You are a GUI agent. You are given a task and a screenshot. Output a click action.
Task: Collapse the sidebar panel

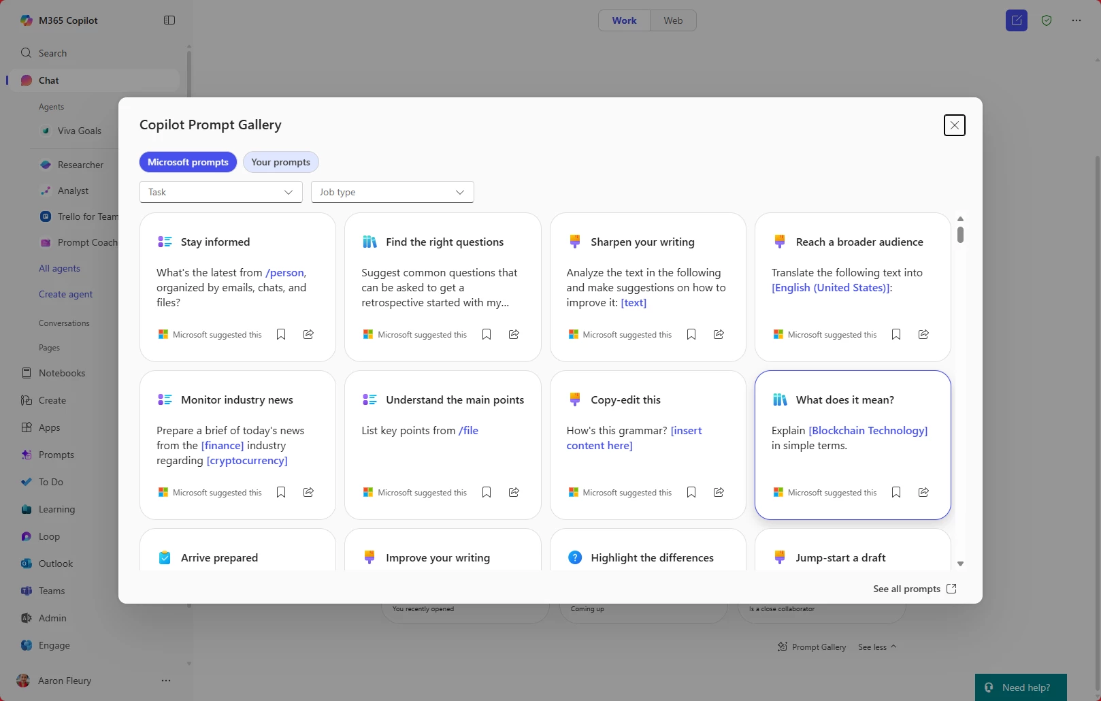click(169, 20)
